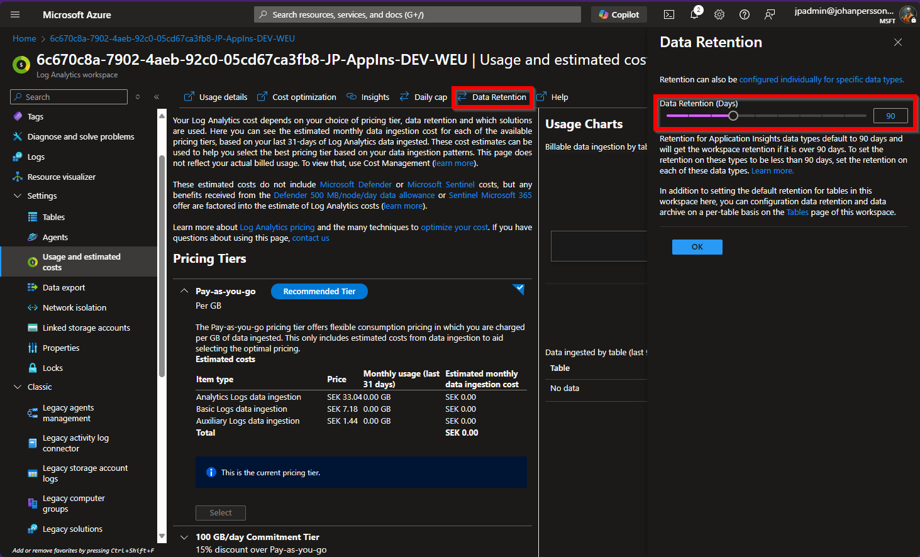Open Legacy solutions
Viewport: 920px width, 557px height.
(72, 529)
